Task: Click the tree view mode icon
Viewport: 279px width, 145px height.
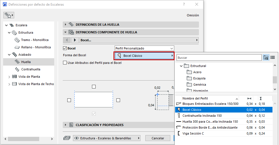Action: tap(266, 58)
